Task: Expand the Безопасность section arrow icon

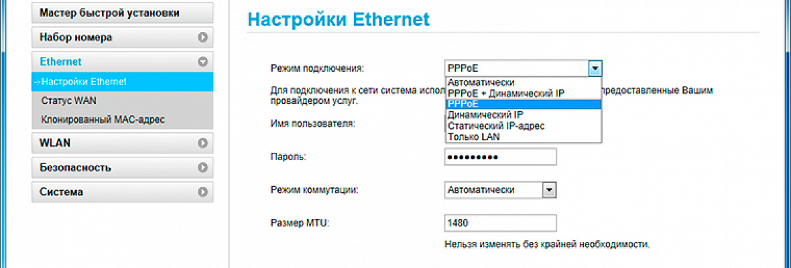Action: coord(203,167)
